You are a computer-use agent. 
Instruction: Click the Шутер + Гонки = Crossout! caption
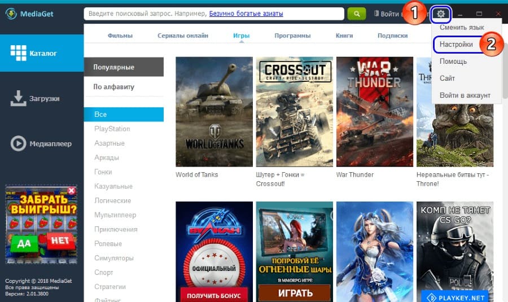(x=280, y=179)
